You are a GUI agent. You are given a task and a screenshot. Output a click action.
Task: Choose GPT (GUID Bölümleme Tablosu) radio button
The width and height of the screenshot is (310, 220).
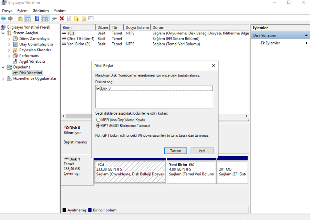click(x=99, y=126)
